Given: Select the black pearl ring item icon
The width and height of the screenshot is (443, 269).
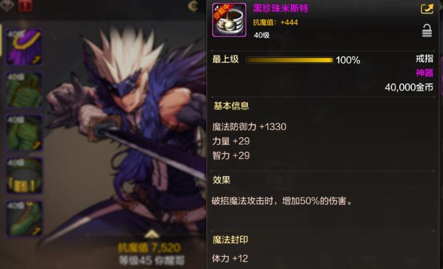Looking at the screenshot, I should click(229, 21).
